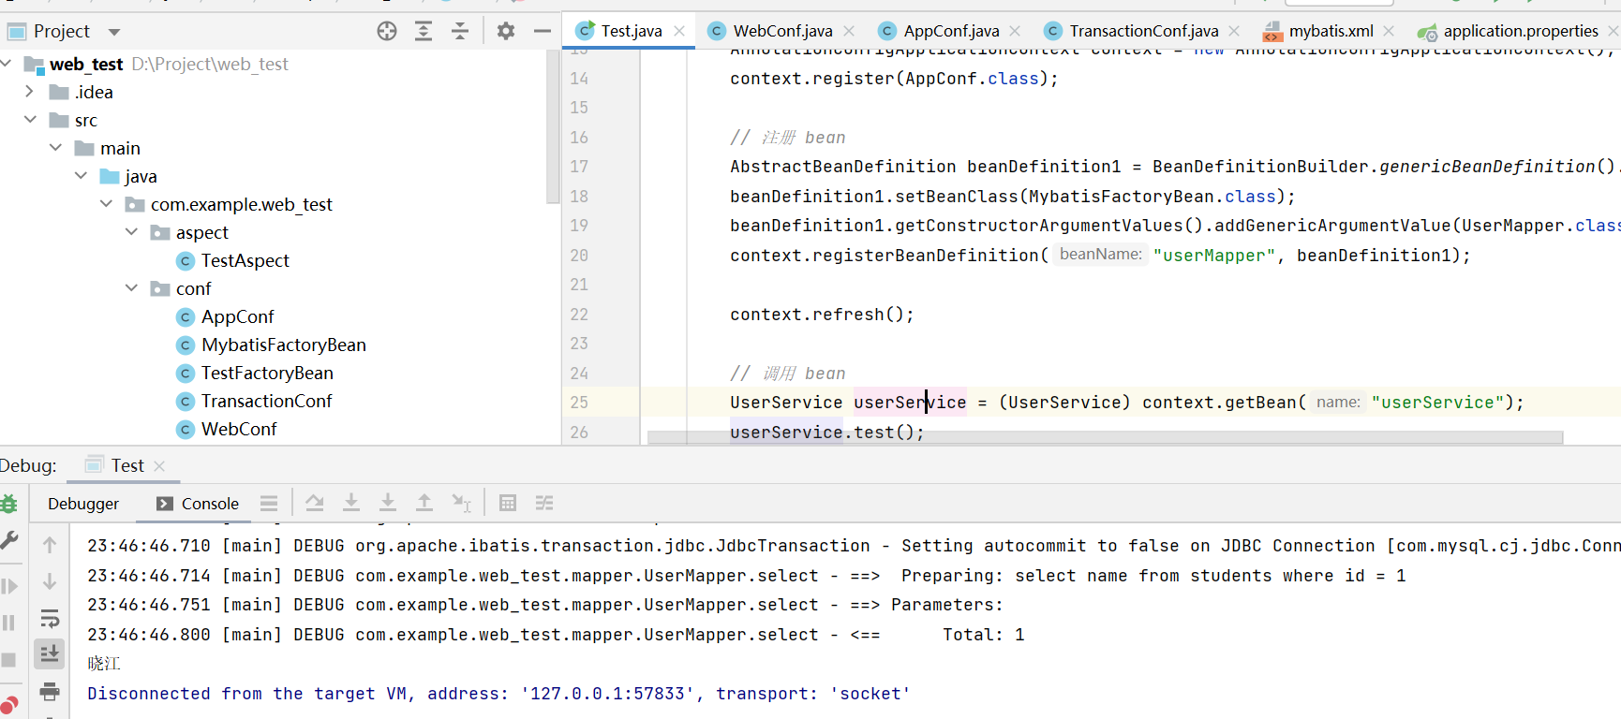
Task: Click the locate/select opened file crosshair icon
Action: tap(387, 31)
